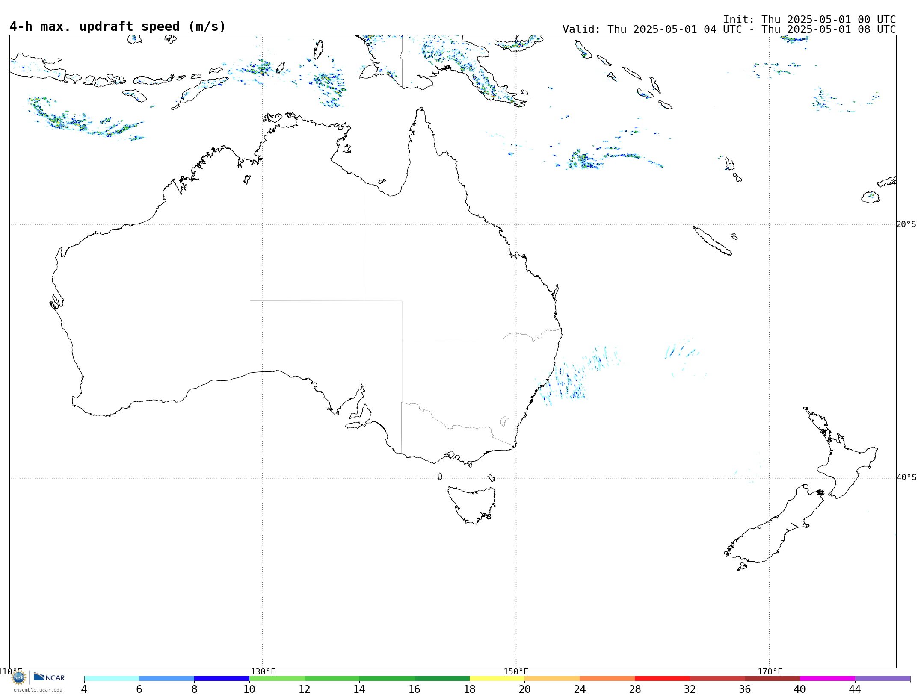Click the colorbar tick label '16'
Screen dimensions: 924x695
[414, 689]
